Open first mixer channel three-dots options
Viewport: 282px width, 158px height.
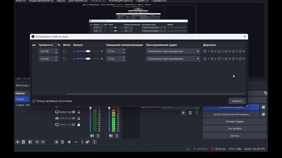(x=98, y=136)
